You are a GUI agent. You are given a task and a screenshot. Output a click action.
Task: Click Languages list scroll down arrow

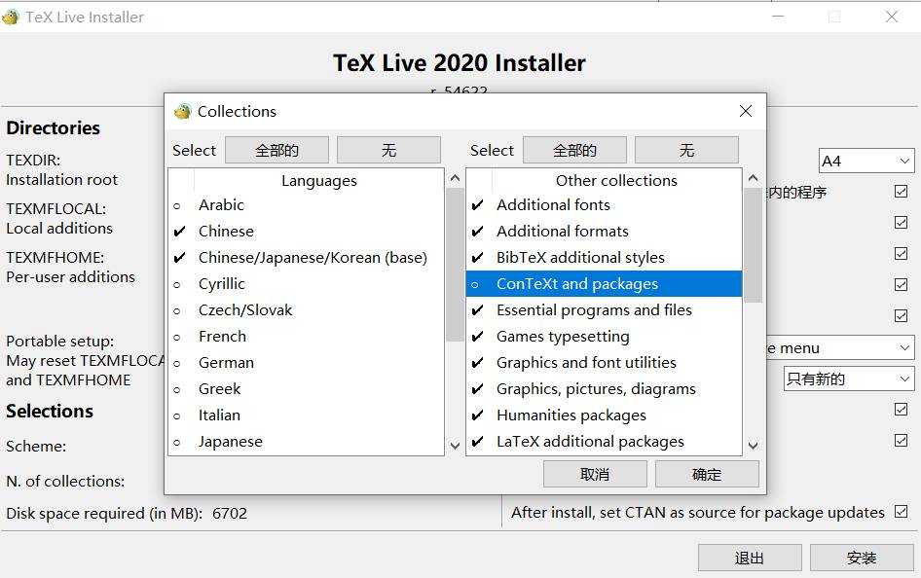456,446
